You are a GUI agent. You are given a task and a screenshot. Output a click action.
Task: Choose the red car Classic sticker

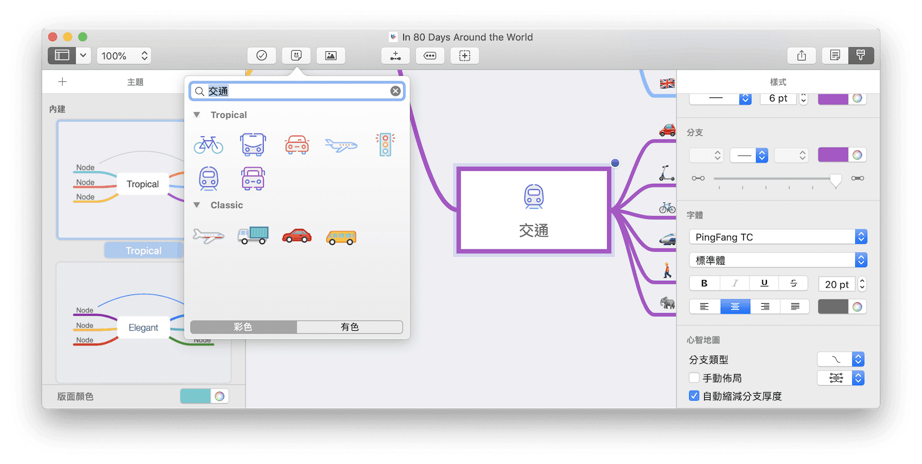297,236
